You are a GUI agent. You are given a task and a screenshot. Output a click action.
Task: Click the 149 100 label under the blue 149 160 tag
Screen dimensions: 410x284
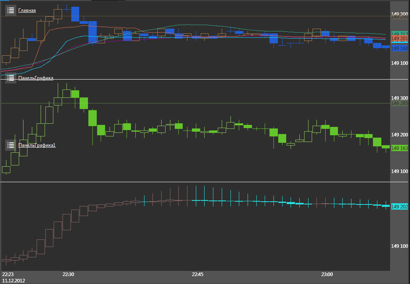pos(400,63)
